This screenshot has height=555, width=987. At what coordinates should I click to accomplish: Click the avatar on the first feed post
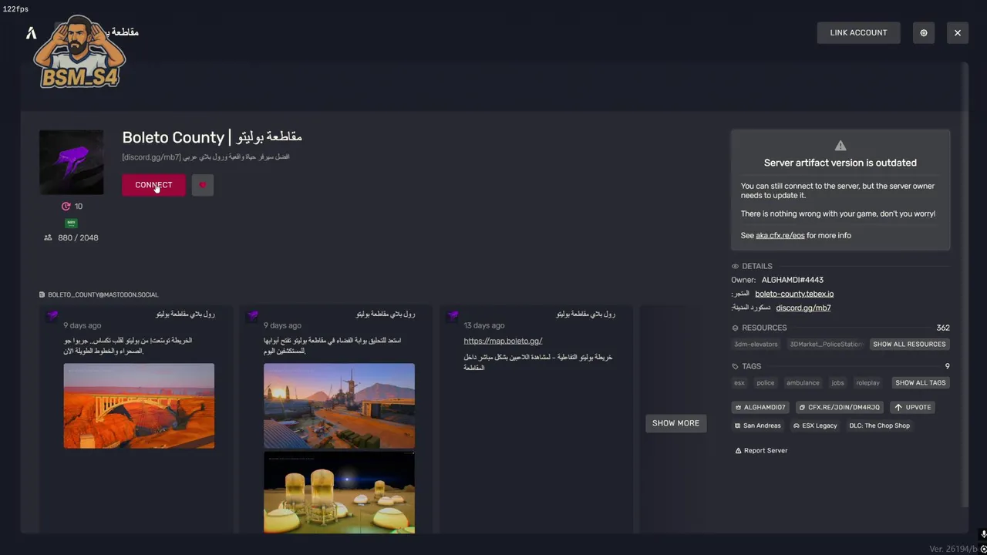[x=52, y=315]
